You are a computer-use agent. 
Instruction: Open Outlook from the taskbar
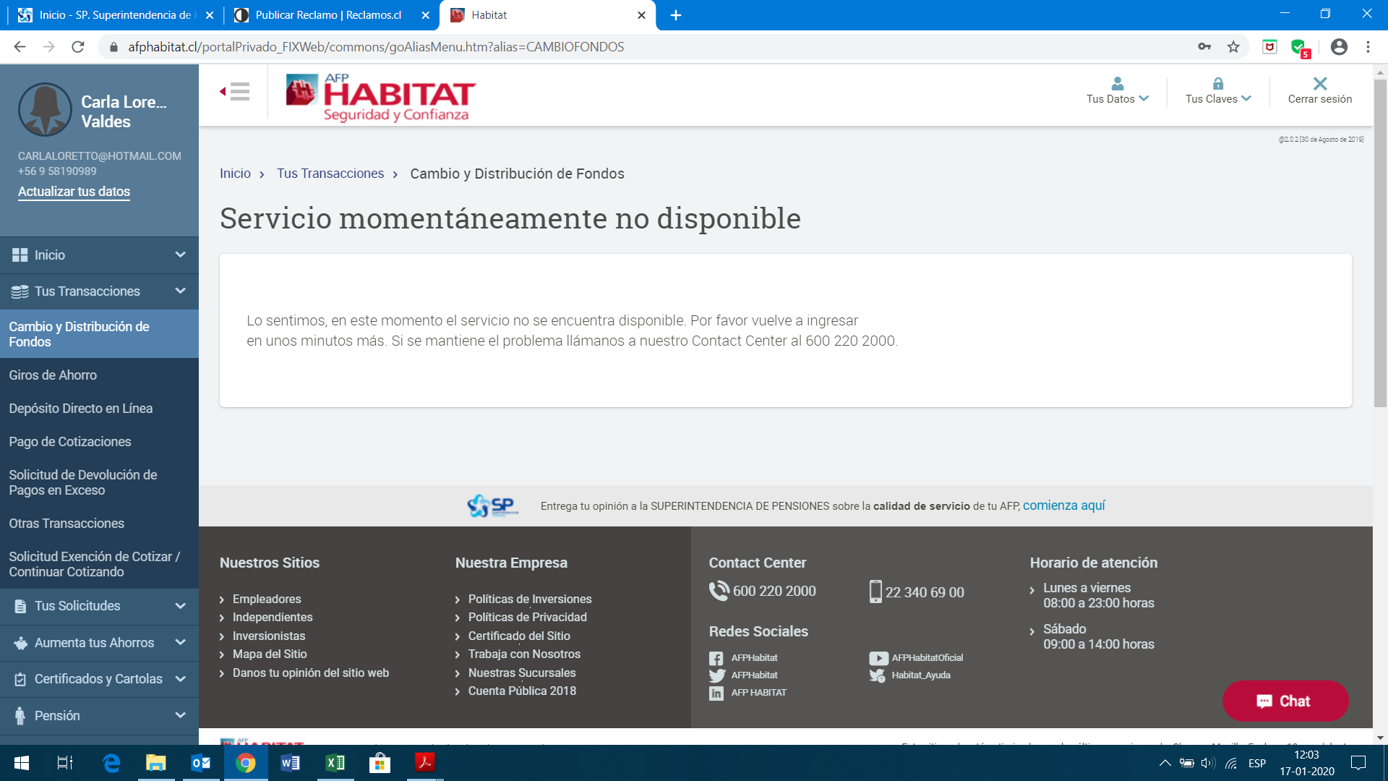pos(200,763)
